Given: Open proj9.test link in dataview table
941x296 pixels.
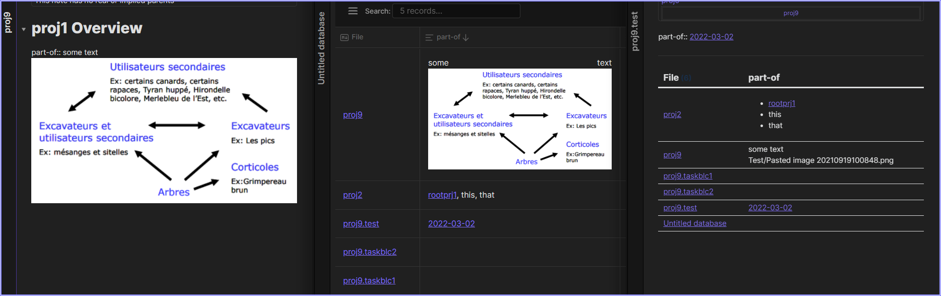Looking at the screenshot, I should point(680,208).
